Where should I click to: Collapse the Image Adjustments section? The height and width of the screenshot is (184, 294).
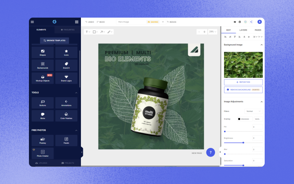[x=262, y=102]
